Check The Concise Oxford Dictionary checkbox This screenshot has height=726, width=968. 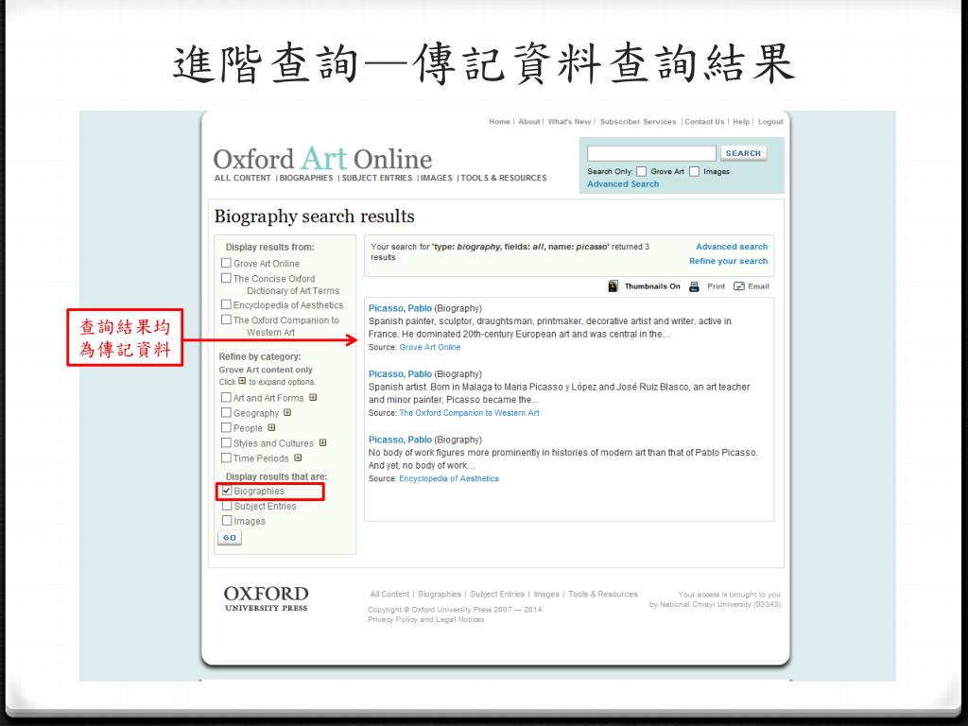click(227, 279)
